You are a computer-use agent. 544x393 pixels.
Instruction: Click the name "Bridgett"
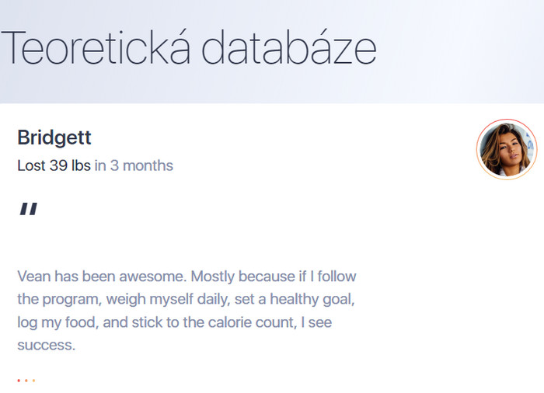click(54, 138)
